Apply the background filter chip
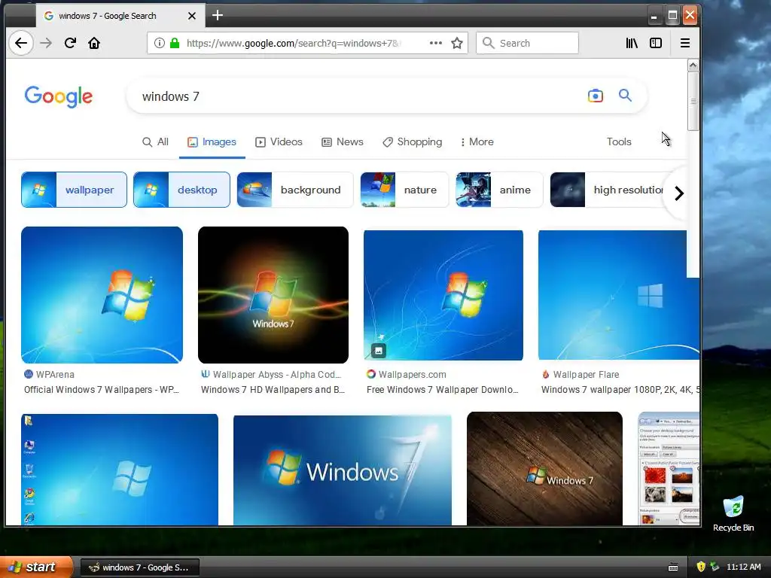Screen dimensions: 771x578 (295, 190)
